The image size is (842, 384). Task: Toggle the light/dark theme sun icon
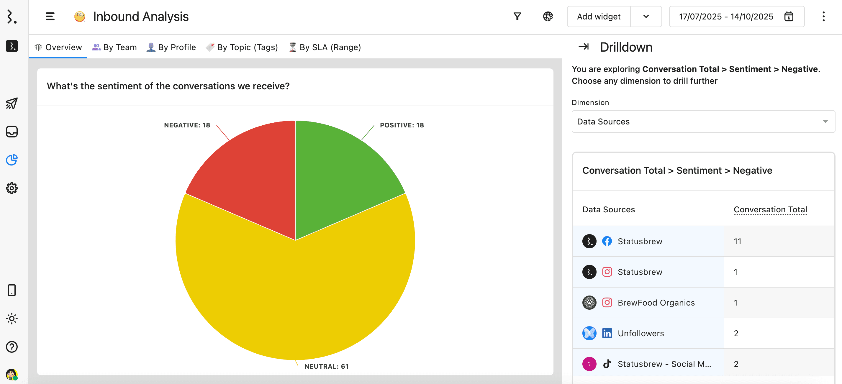(12, 318)
